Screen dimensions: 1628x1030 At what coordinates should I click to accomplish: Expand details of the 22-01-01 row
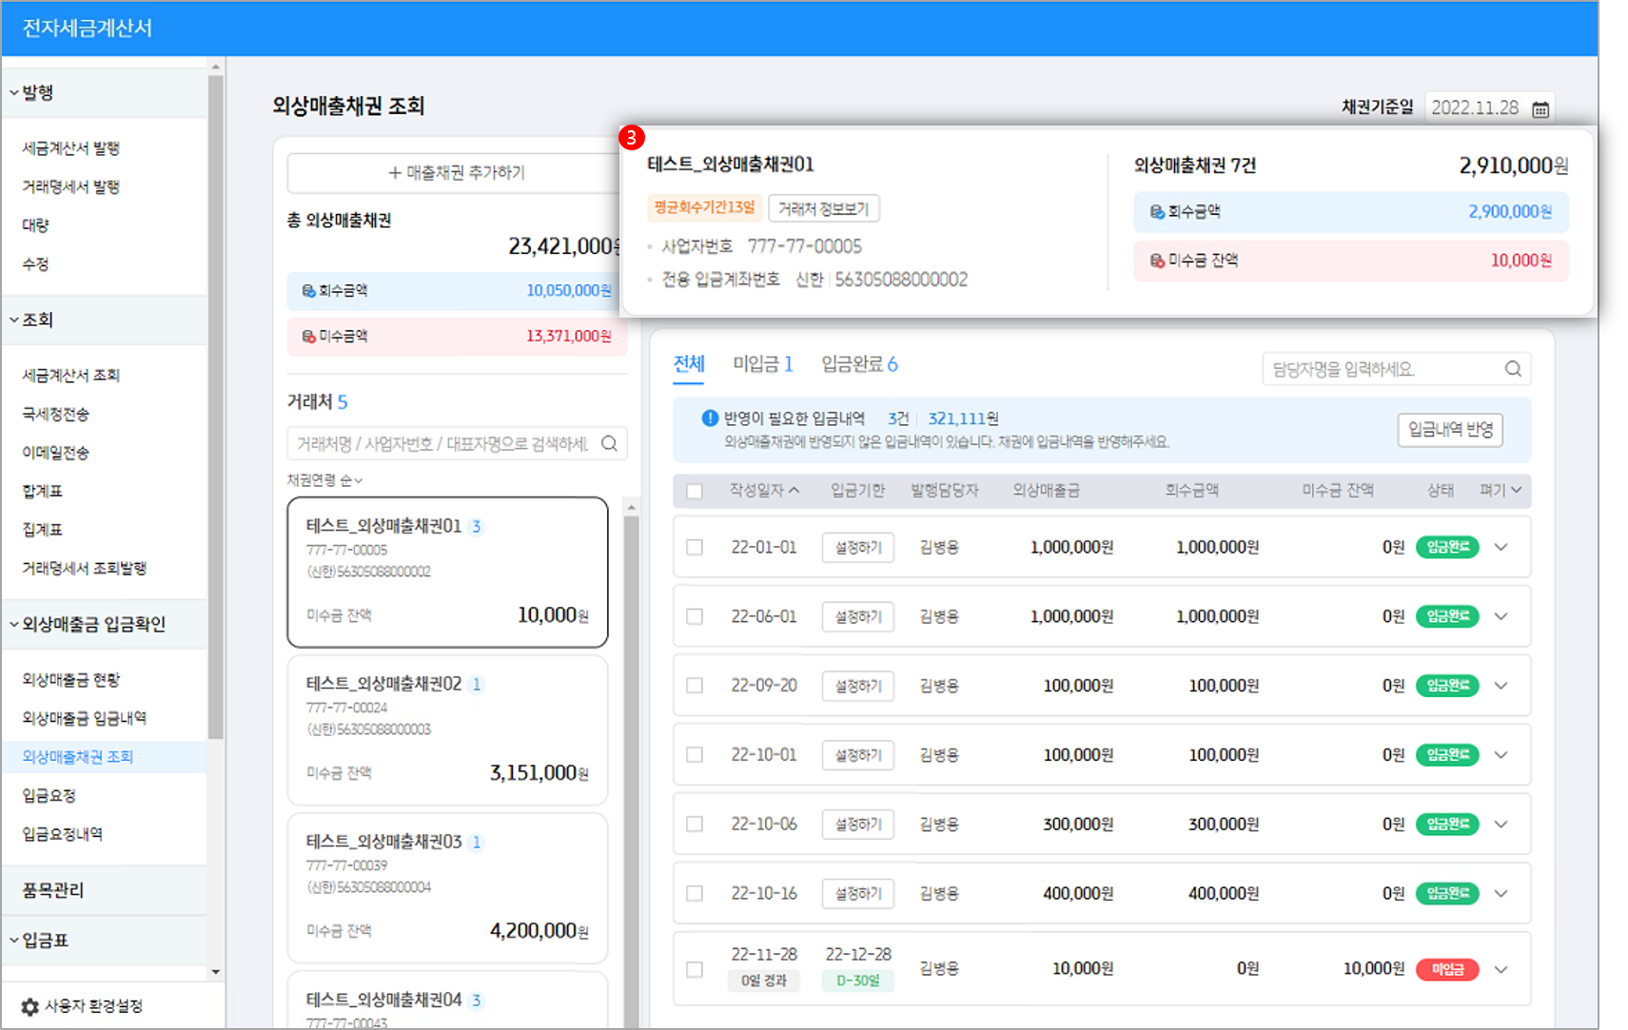coord(1501,547)
